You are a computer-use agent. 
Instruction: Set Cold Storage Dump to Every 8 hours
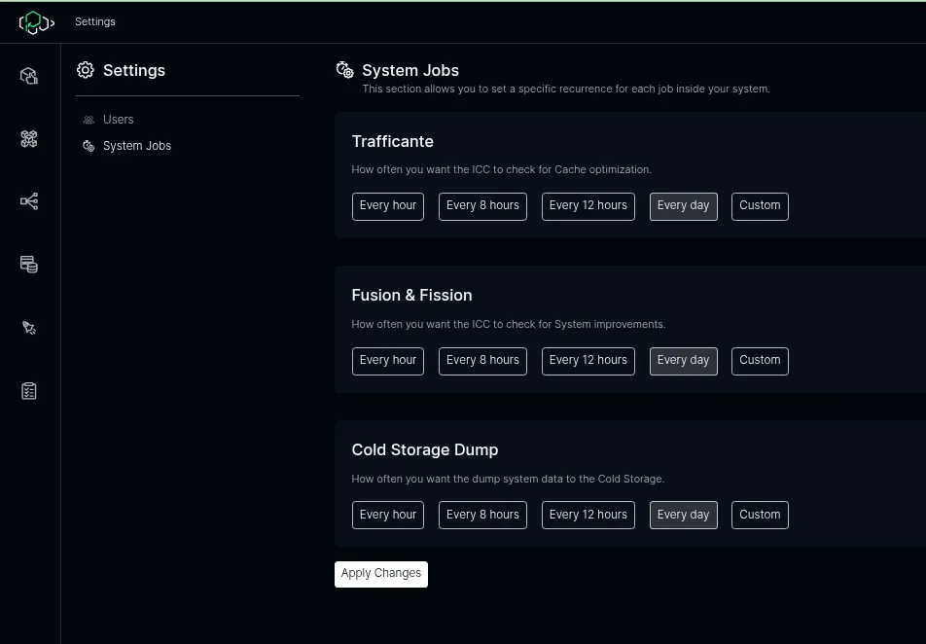coord(482,515)
